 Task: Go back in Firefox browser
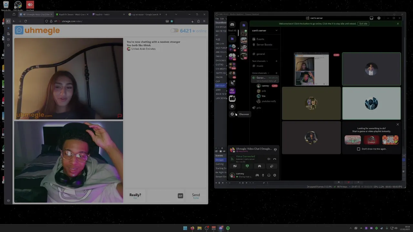[x=14, y=21]
